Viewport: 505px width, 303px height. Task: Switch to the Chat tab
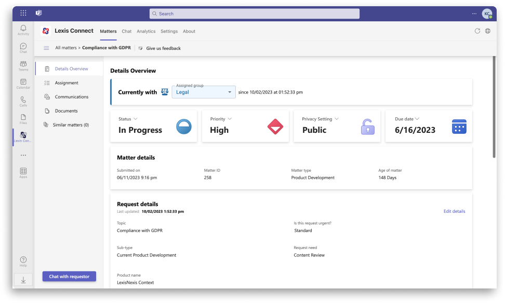(127, 31)
